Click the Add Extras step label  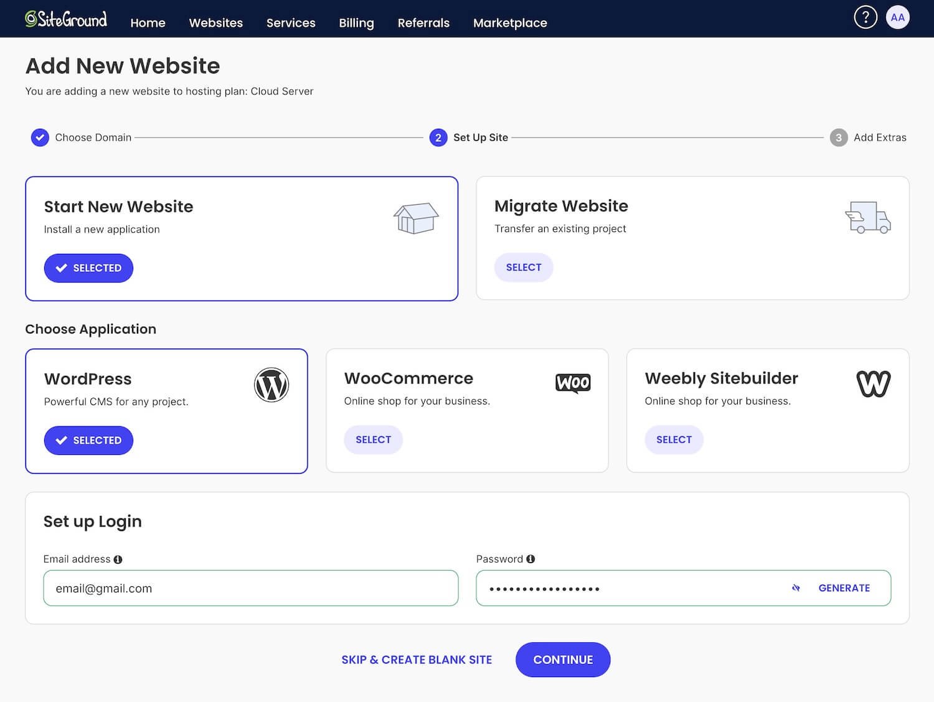click(880, 138)
